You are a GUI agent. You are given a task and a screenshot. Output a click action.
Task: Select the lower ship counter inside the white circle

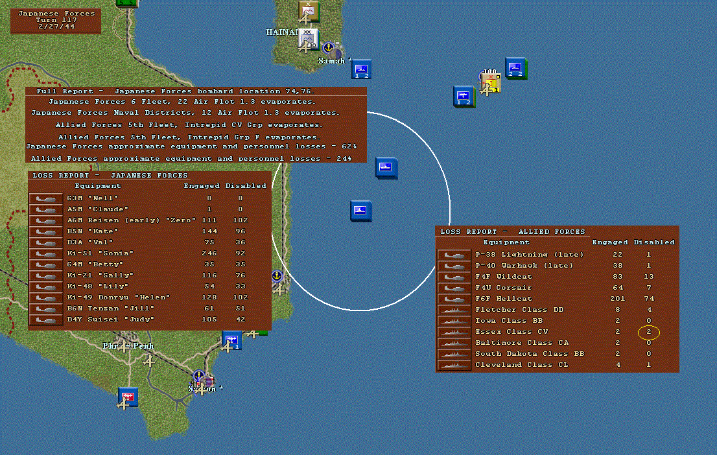tap(361, 211)
